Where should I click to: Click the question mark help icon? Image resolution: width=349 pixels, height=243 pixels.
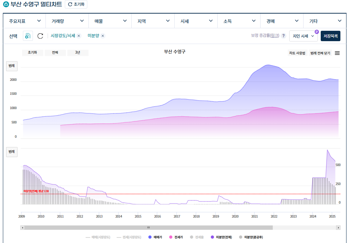(x=283, y=35)
